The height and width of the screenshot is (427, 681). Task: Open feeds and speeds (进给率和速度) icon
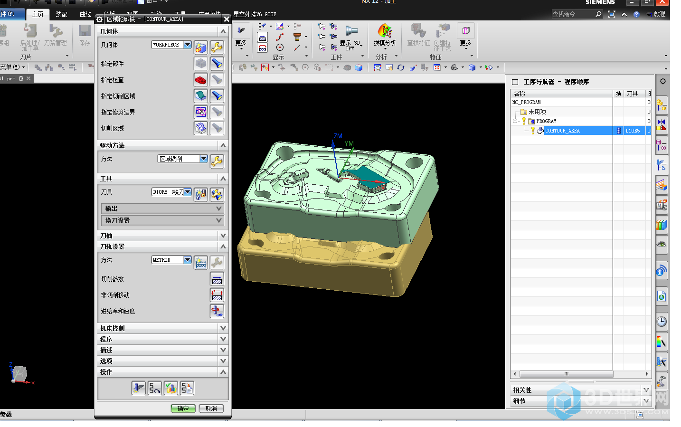pyautogui.click(x=217, y=311)
